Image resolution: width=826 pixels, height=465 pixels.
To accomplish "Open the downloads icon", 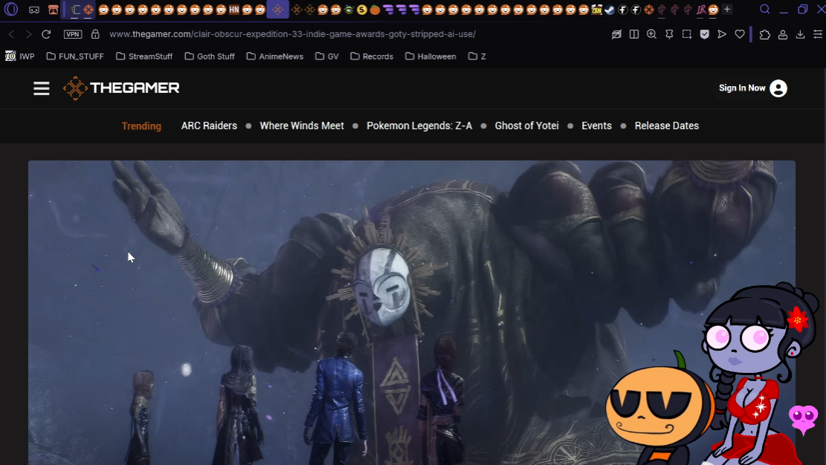I will (800, 34).
